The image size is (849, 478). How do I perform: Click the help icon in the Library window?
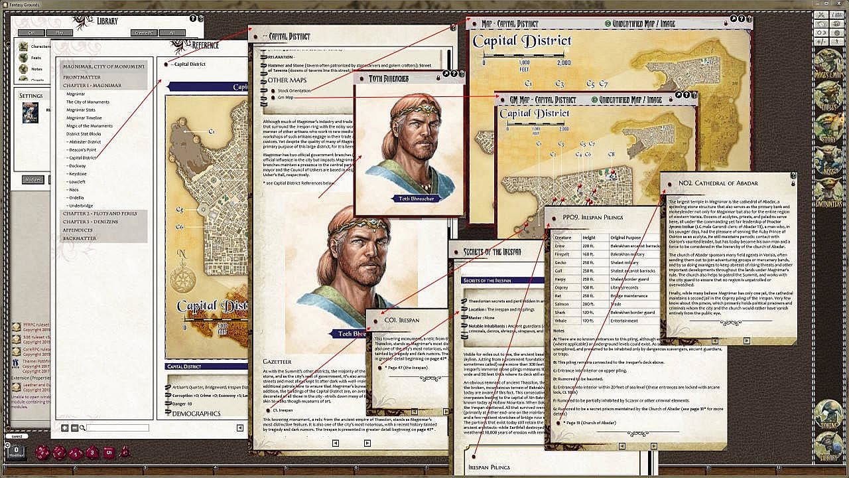(192, 19)
